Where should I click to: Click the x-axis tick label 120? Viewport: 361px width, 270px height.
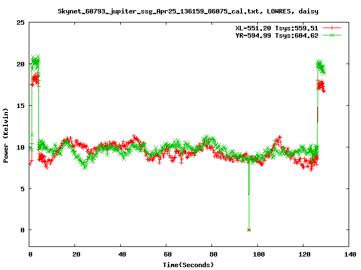(305, 254)
